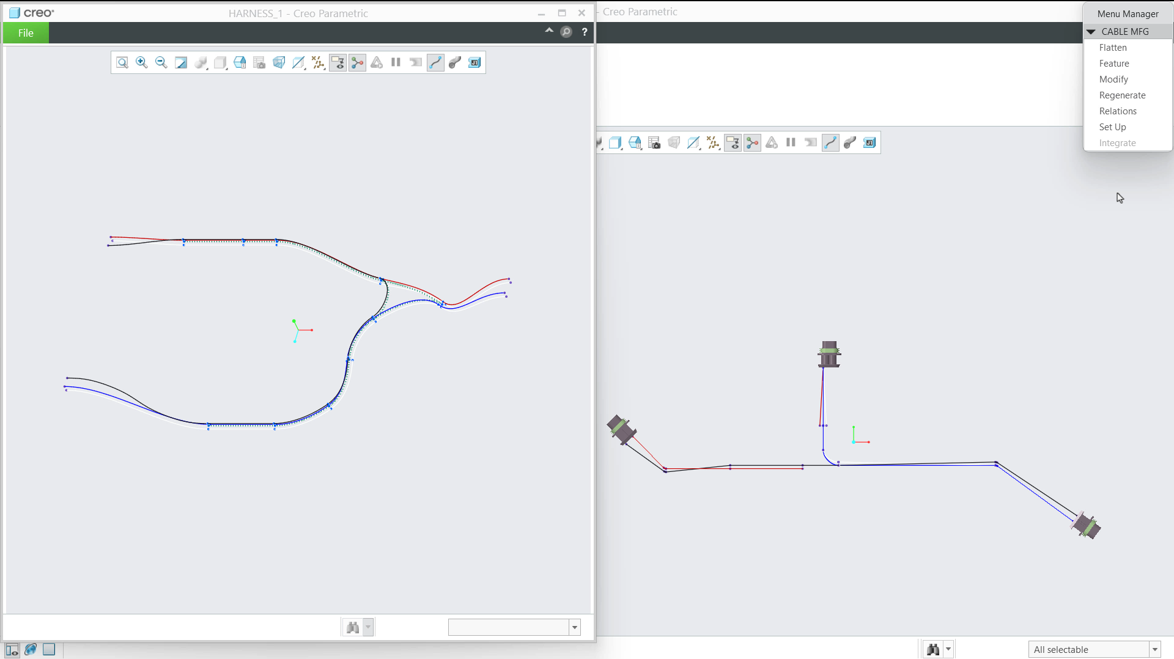This screenshot has width=1174, height=659.
Task: Click Set Up in the Menu Manager
Action: tap(1112, 127)
